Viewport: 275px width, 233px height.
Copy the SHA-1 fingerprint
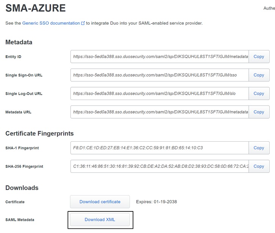click(259, 148)
